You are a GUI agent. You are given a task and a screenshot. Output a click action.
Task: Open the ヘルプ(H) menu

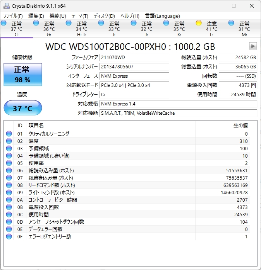(x=130, y=16)
